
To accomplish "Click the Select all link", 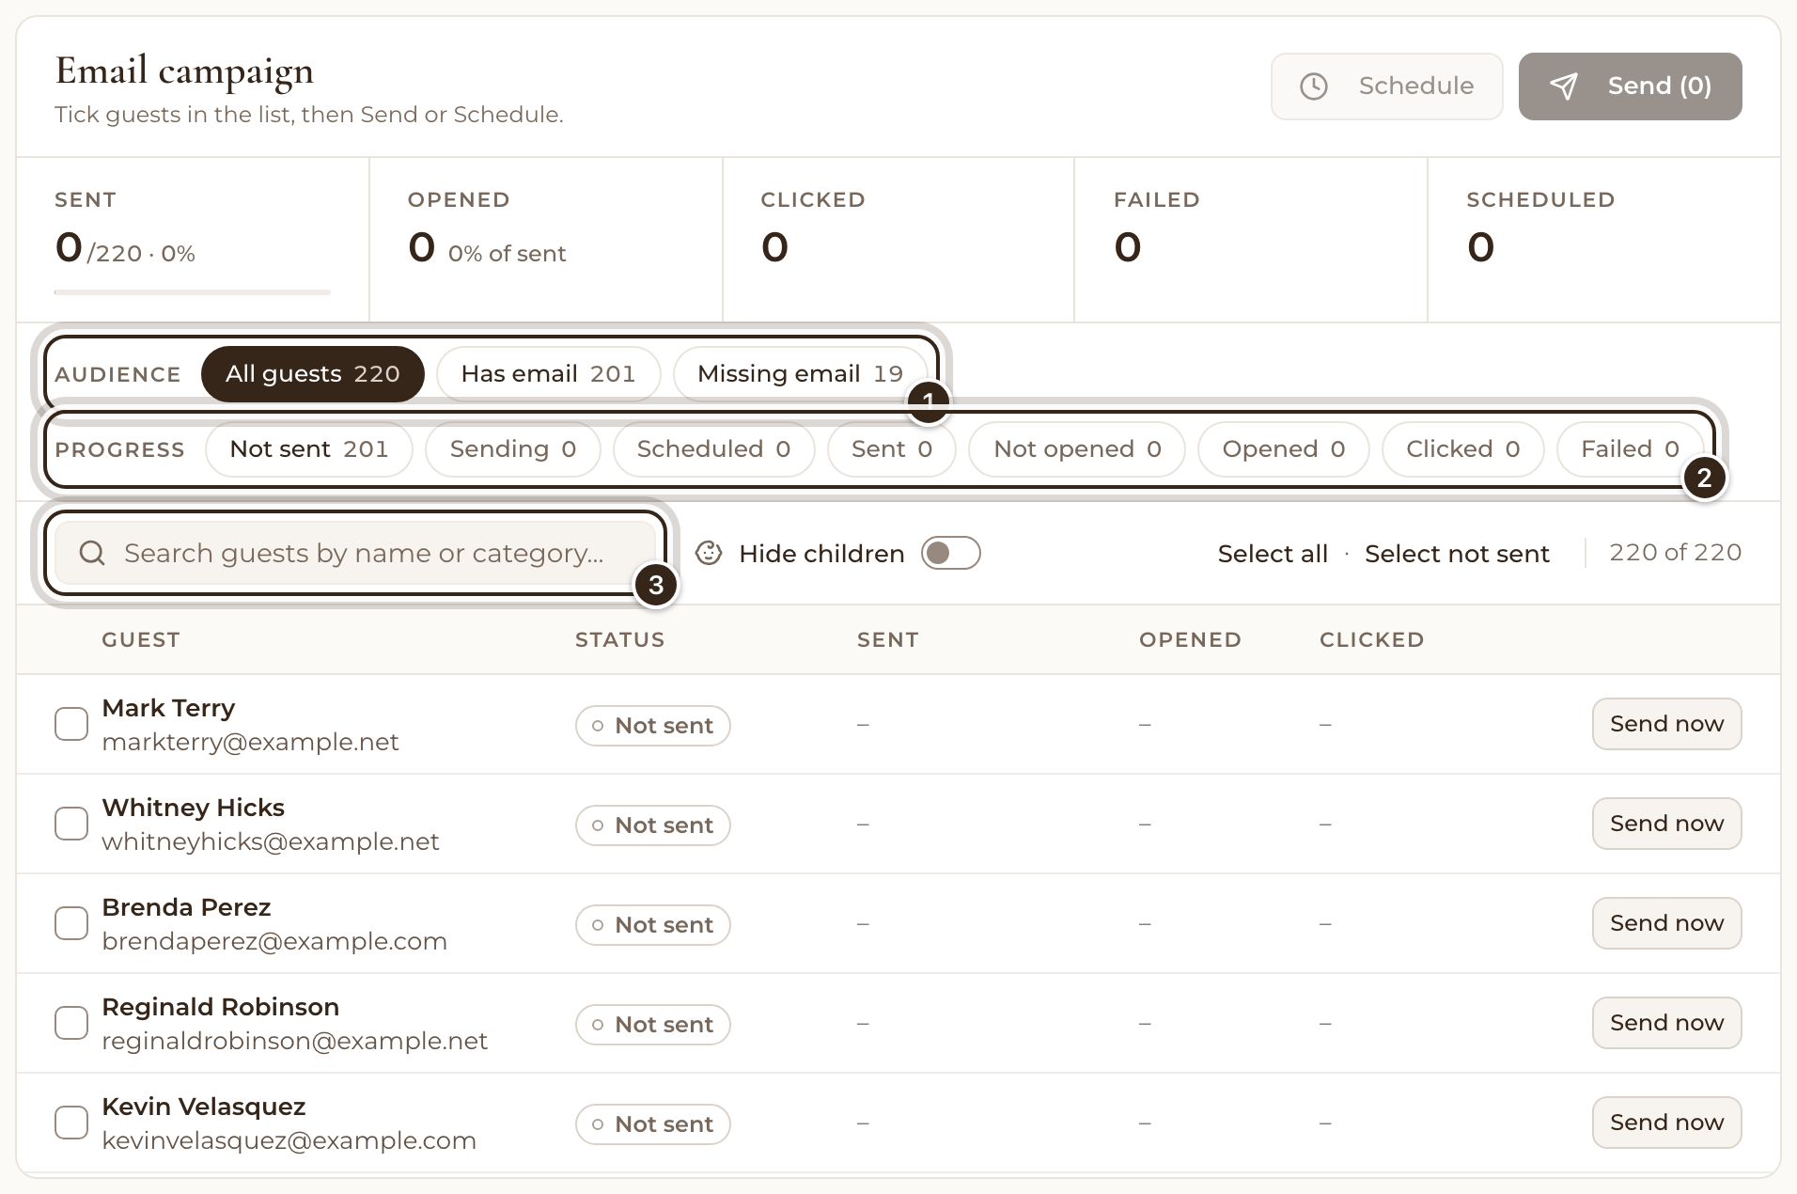I will [x=1273, y=554].
